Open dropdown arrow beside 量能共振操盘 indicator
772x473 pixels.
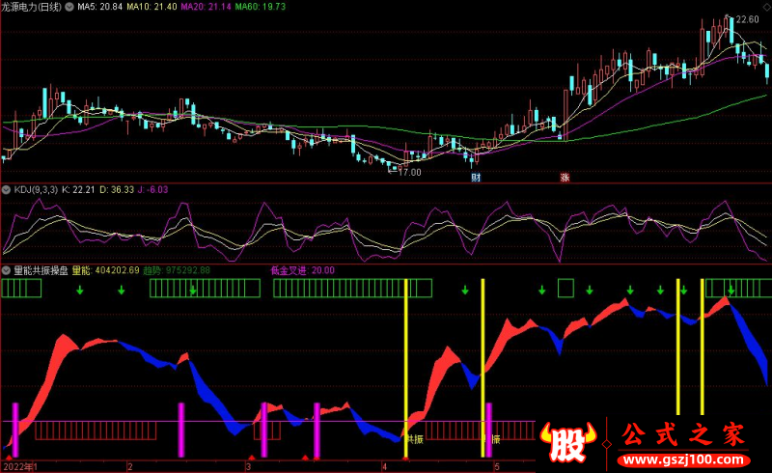pyautogui.click(x=7, y=270)
